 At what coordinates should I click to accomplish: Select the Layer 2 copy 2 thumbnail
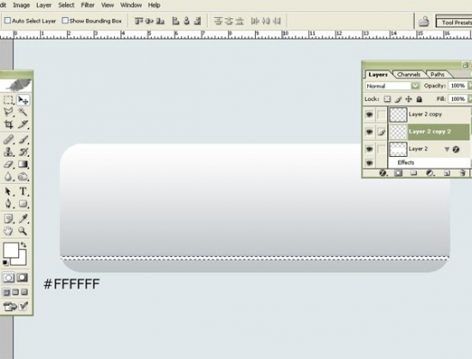tap(398, 132)
